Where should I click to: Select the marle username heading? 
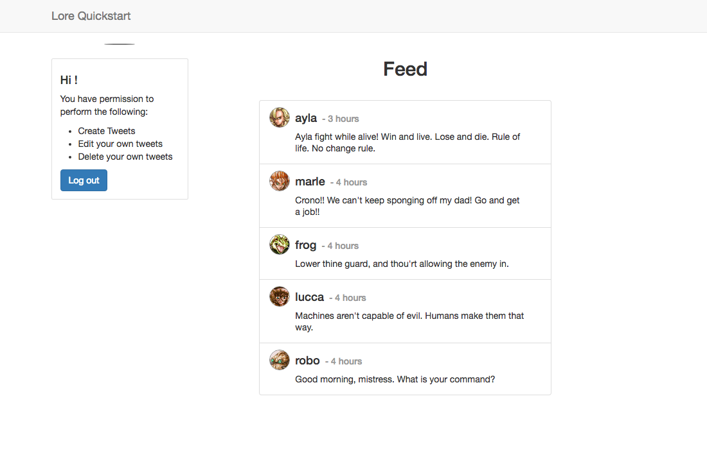(x=310, y=182)
